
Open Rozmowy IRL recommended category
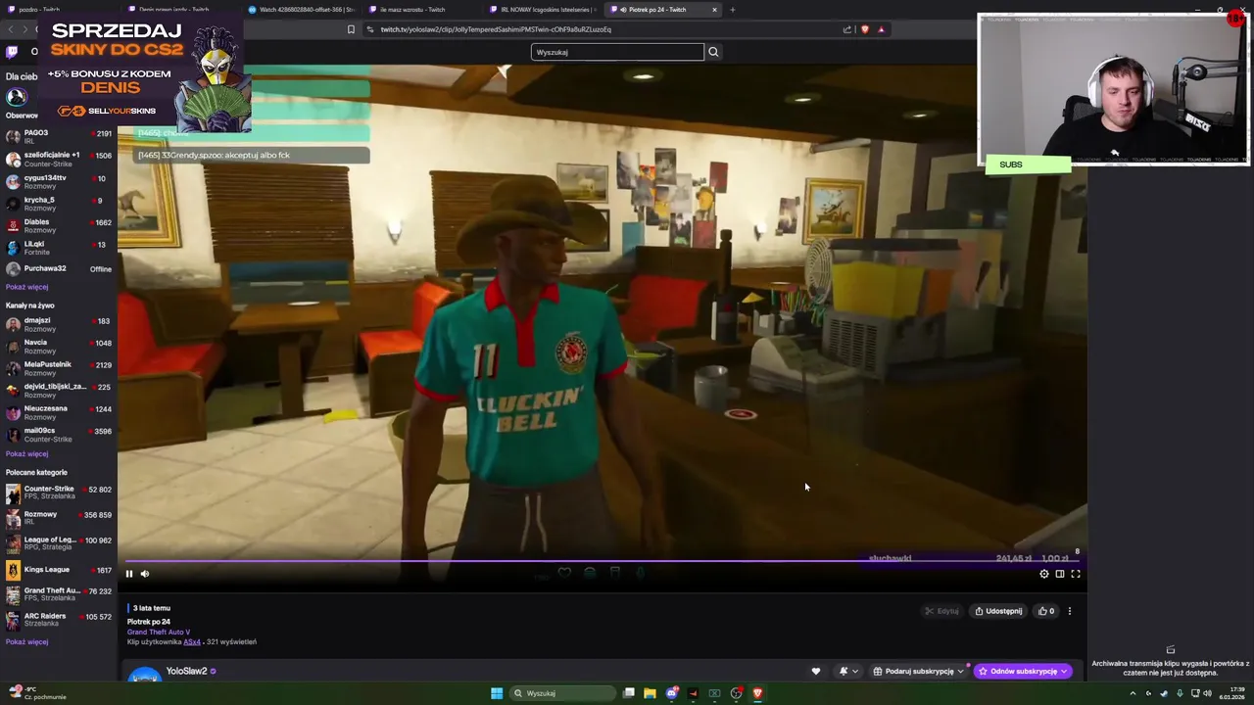(59, 518)
